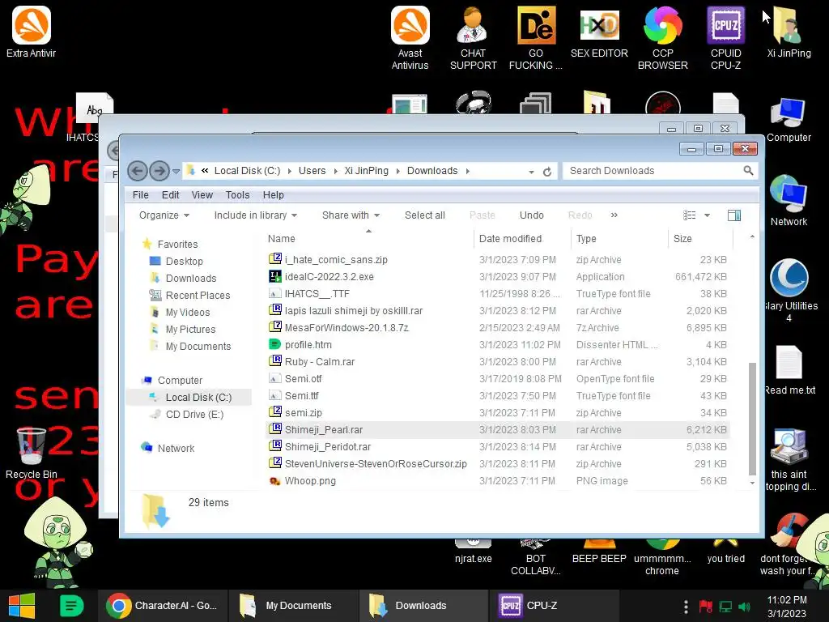829x622 pixels.
Task: Expand the view options dropdown arrow
Action: tap(707, 215)
